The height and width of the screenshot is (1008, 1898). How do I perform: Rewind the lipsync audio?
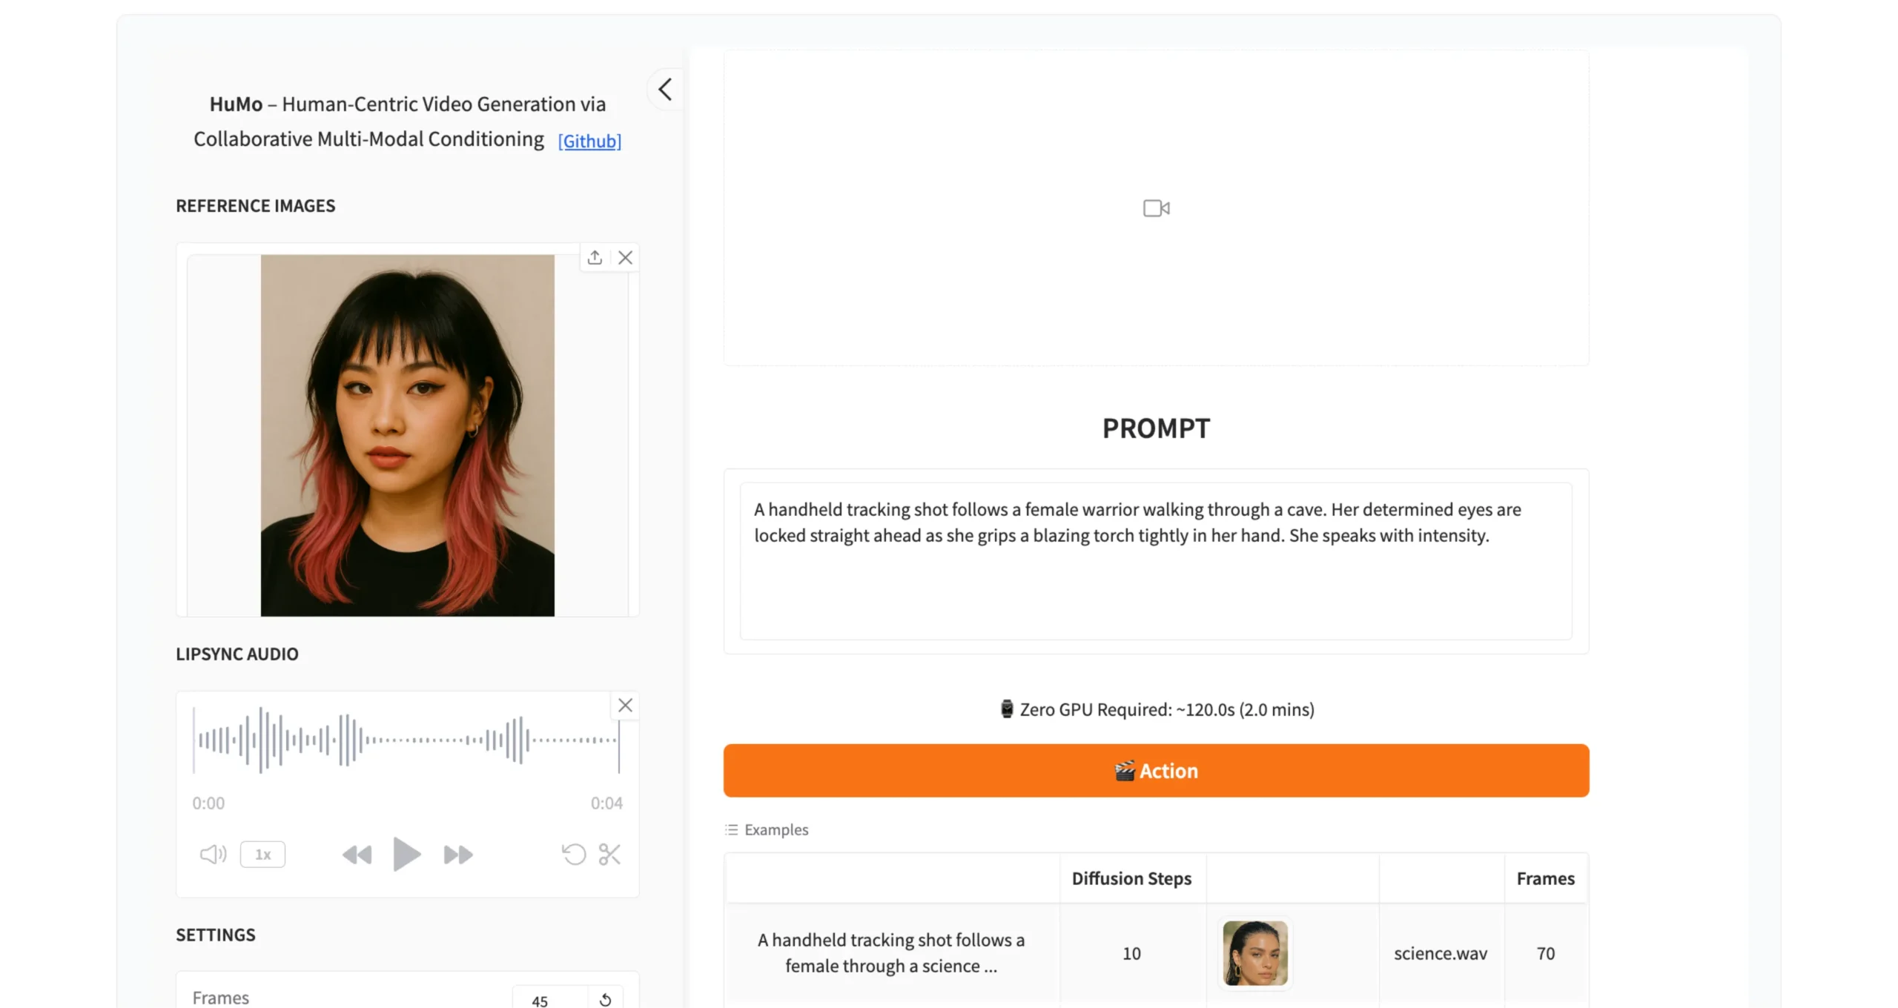pos(357,855)
